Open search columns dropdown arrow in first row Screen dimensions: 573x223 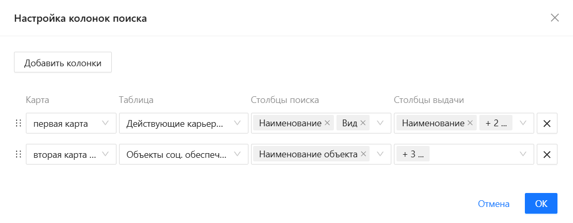[380, 123]
